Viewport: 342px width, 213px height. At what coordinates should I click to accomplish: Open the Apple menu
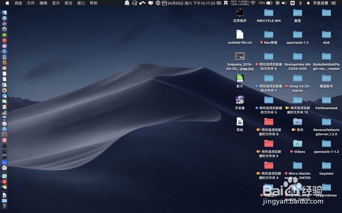coord(7,3)
